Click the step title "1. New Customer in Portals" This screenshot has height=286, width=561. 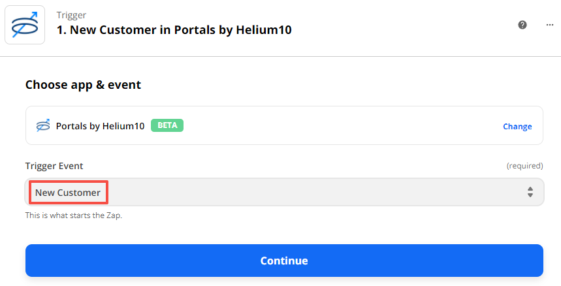click(174, 30)
